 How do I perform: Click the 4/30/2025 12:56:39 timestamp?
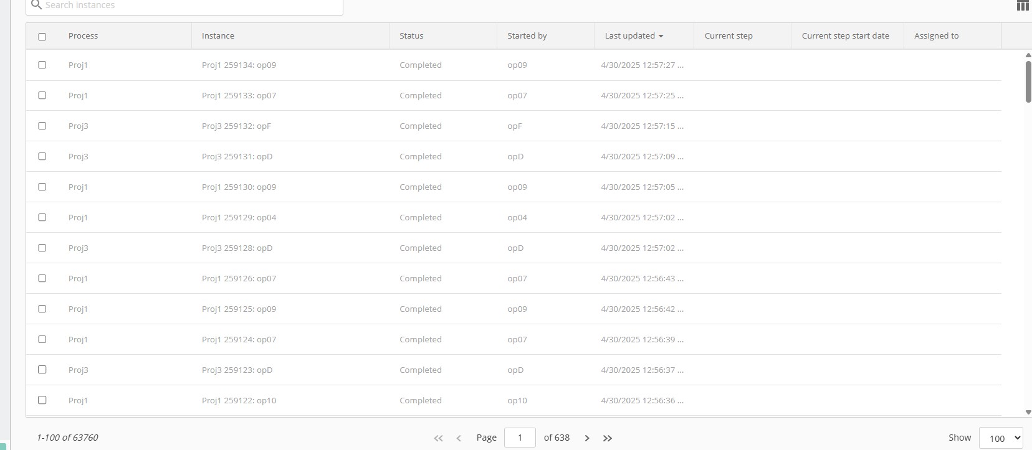[x=642, y=339]
